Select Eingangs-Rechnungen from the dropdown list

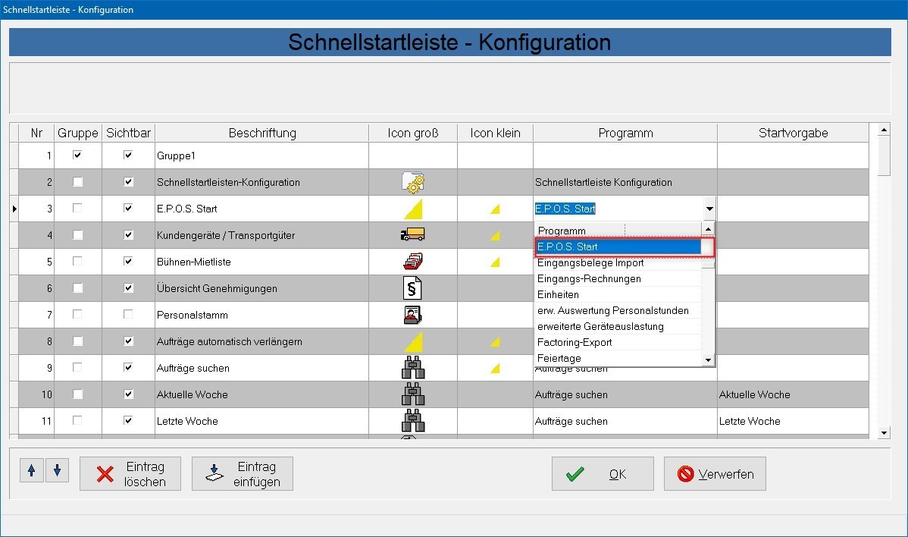pos(589,278)
